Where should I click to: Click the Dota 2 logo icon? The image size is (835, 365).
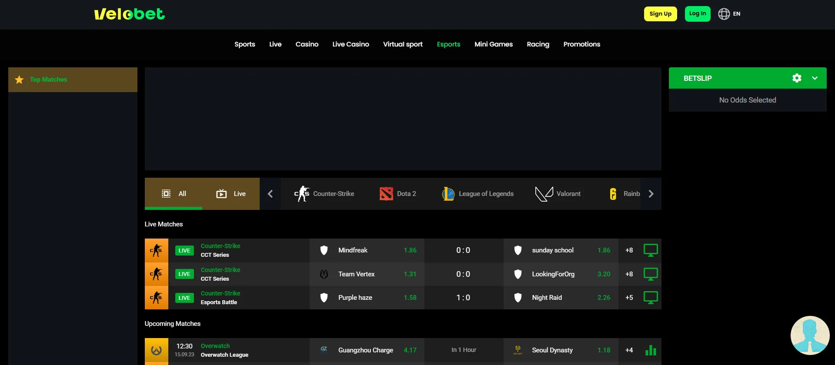click(386, 194)
